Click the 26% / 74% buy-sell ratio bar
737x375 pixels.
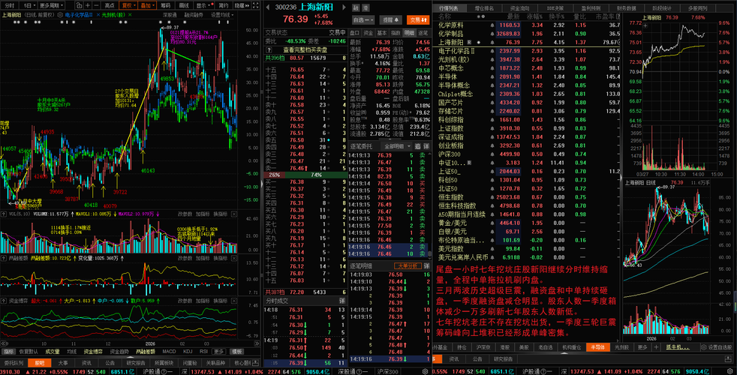pyautogui.click(x=305, y=175)
